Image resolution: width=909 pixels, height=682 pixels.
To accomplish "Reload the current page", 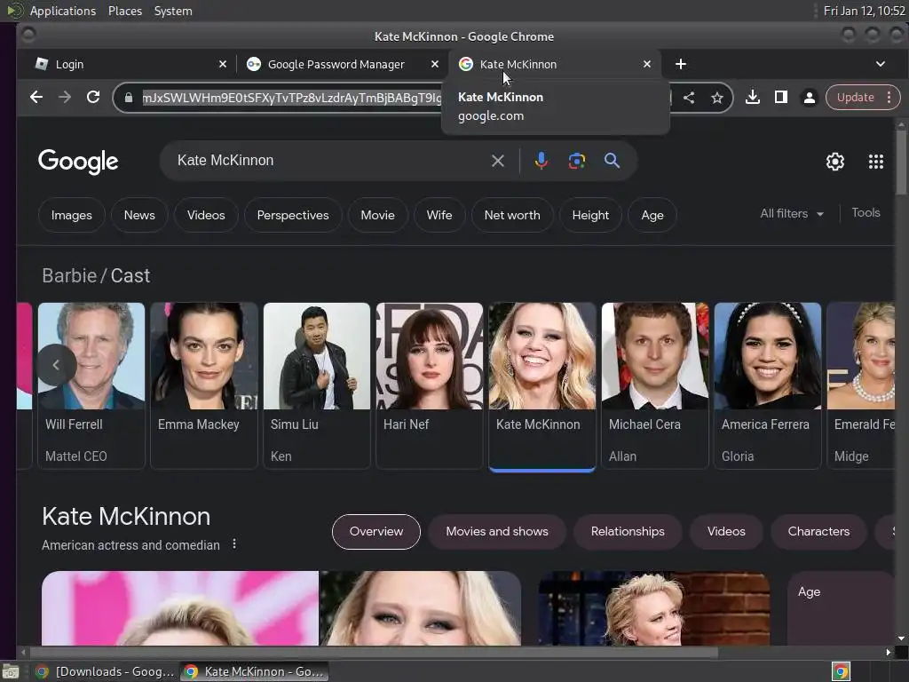I will pyautogui.click(x=92, y=98).
